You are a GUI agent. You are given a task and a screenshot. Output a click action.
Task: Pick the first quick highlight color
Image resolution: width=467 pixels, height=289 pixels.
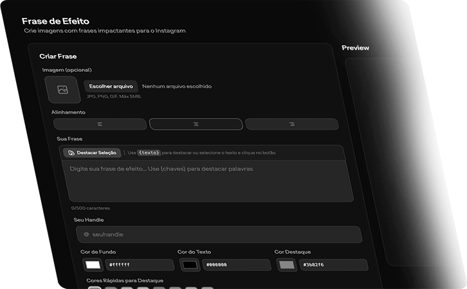tap(95, 287)
